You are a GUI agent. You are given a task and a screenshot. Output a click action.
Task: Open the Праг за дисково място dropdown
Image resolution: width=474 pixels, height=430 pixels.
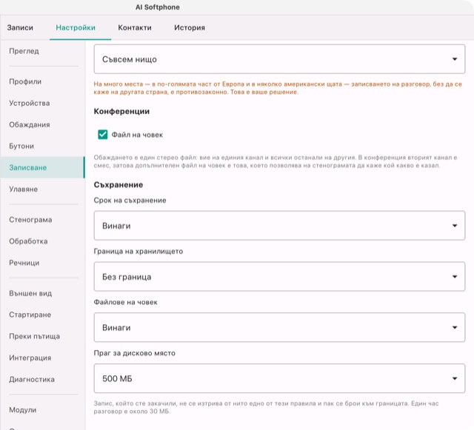(x=279, y=378)
